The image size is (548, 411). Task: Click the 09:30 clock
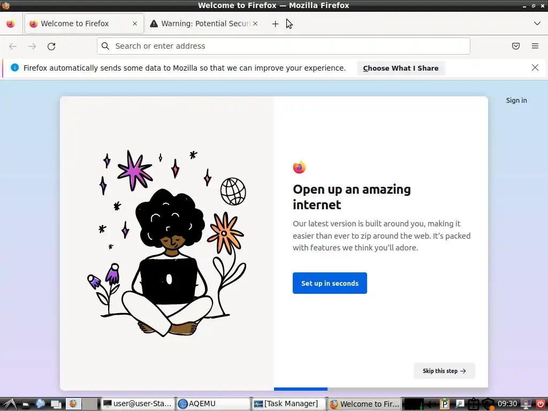coord(507,404)
